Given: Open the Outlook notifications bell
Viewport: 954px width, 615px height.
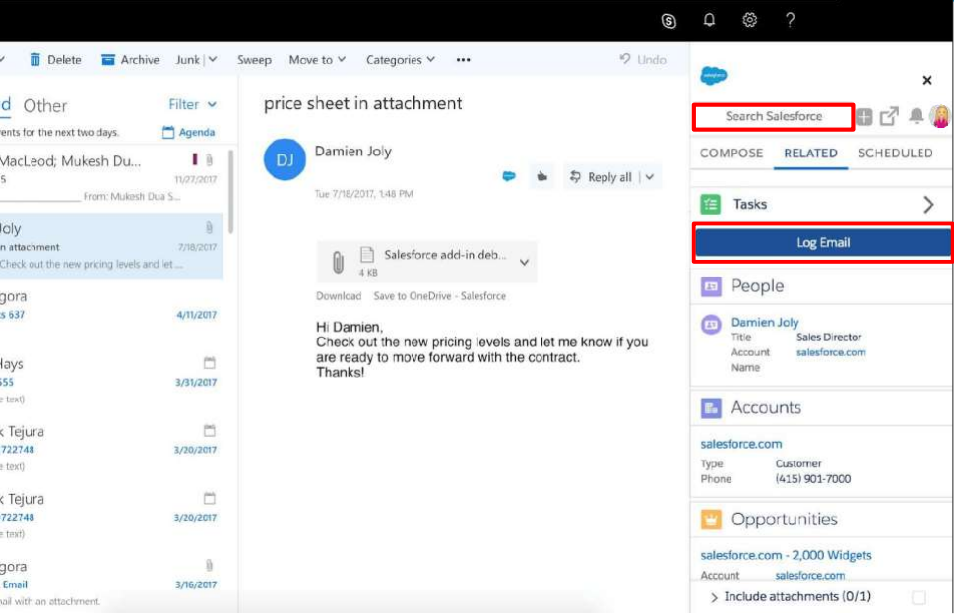Looking at the screenshot, I should click(x=709, y=20).
